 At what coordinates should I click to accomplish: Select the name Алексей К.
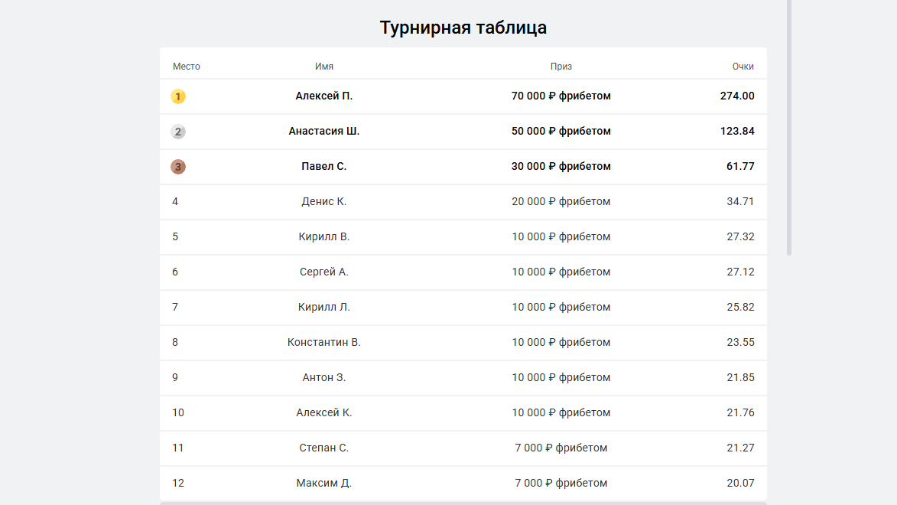[323, 413]
